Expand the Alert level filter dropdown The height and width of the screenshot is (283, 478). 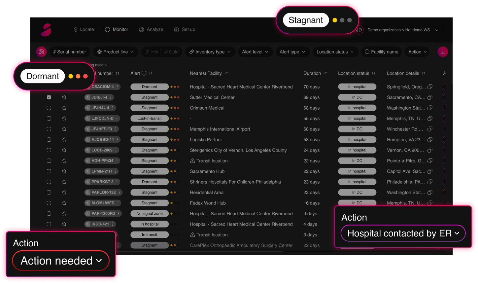[255, 52]
